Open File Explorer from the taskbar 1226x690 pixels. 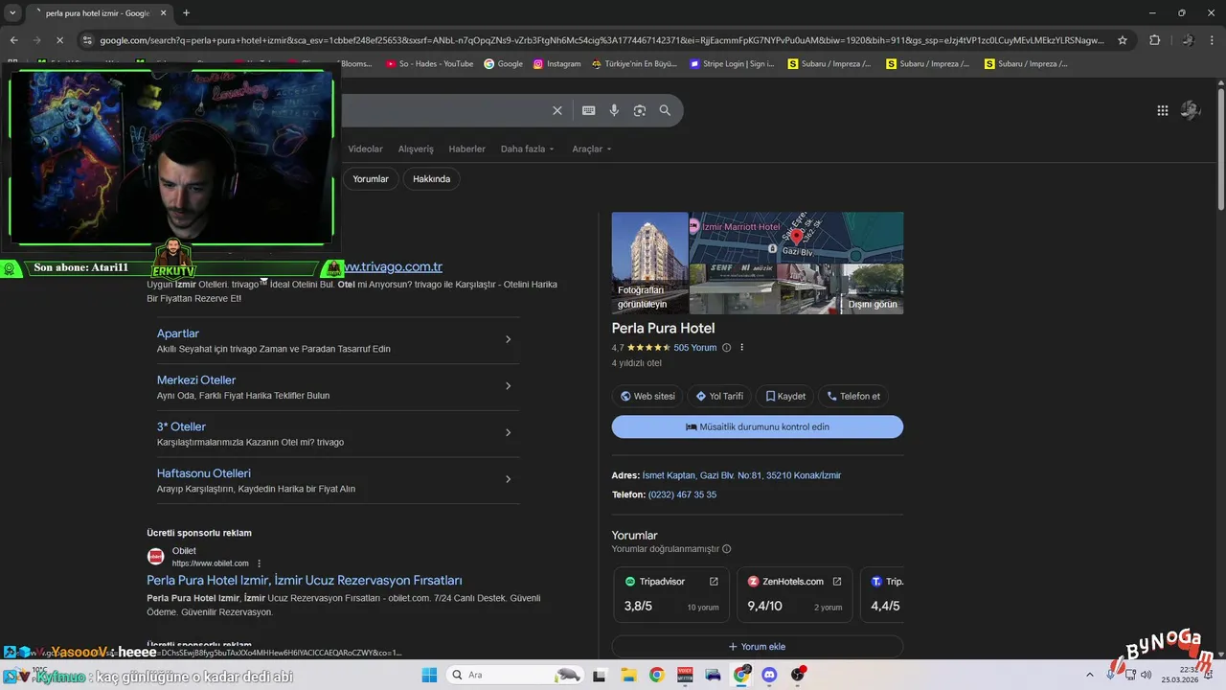pos(627,675)
